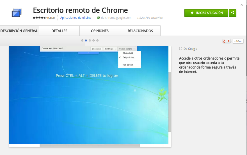
Task: Click Connected: Windows 7 status text
Action: pos(52,48)
